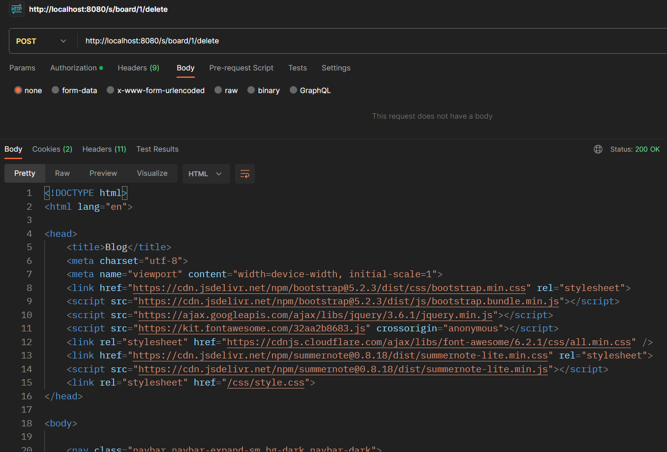
Task: Open the font-awesome all.min.css link
Action: click(429, 342)
